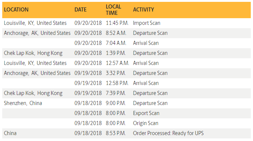Select the 11:45 P.M. time cell

click(117, 23)
